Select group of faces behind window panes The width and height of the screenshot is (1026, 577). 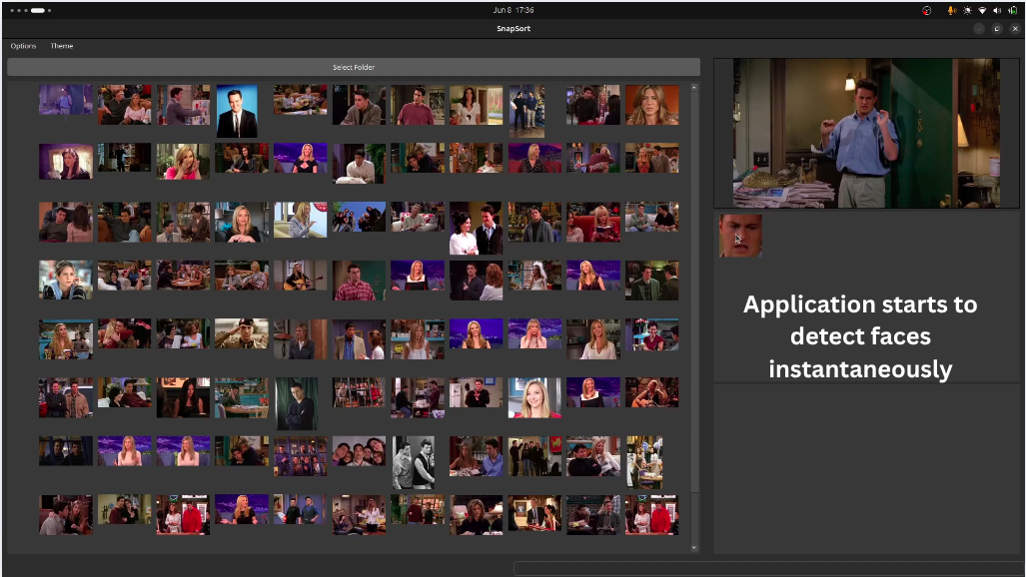(301, 456)
